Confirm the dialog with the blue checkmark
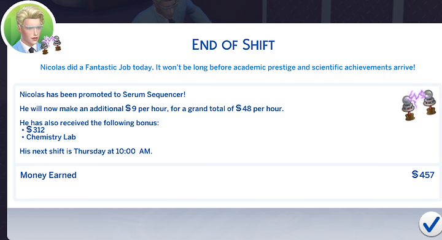Viewport: 442px width, 240px height. pos(430,225)
